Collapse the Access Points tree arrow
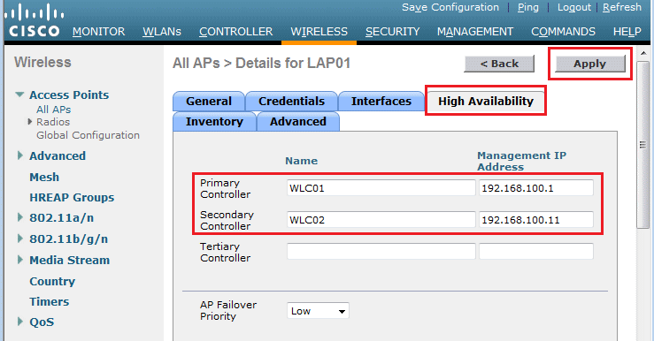 [19, 95]
